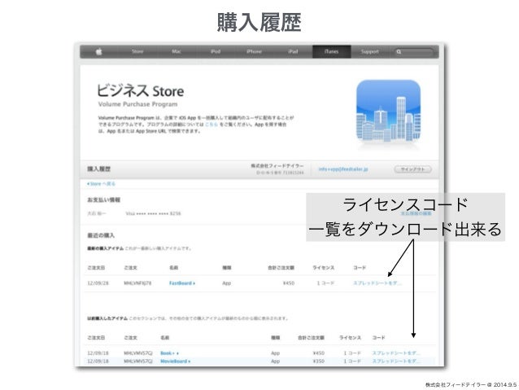Click the magnifier search icon
This screenshot has width=519, height=390.
click(x=399, y=52)
